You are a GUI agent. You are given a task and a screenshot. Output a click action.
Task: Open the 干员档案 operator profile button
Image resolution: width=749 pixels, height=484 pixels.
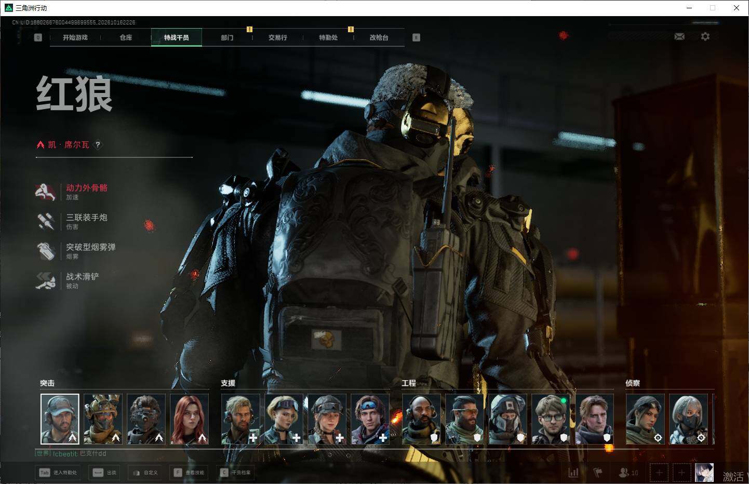236,473
